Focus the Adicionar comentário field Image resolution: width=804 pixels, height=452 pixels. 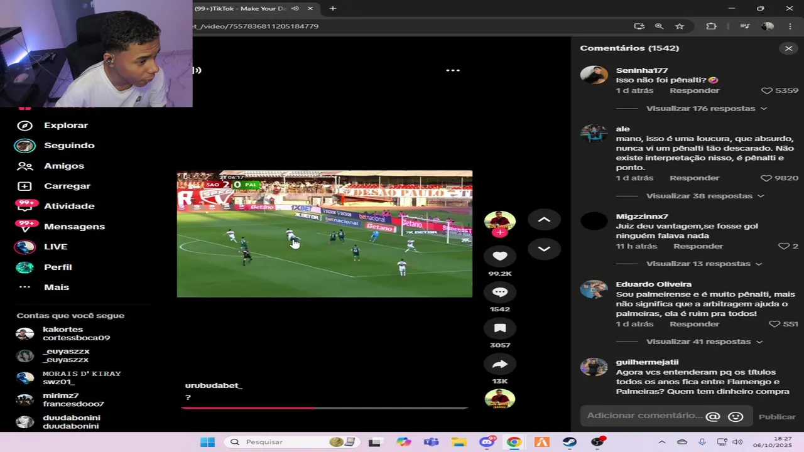(644, 416)
